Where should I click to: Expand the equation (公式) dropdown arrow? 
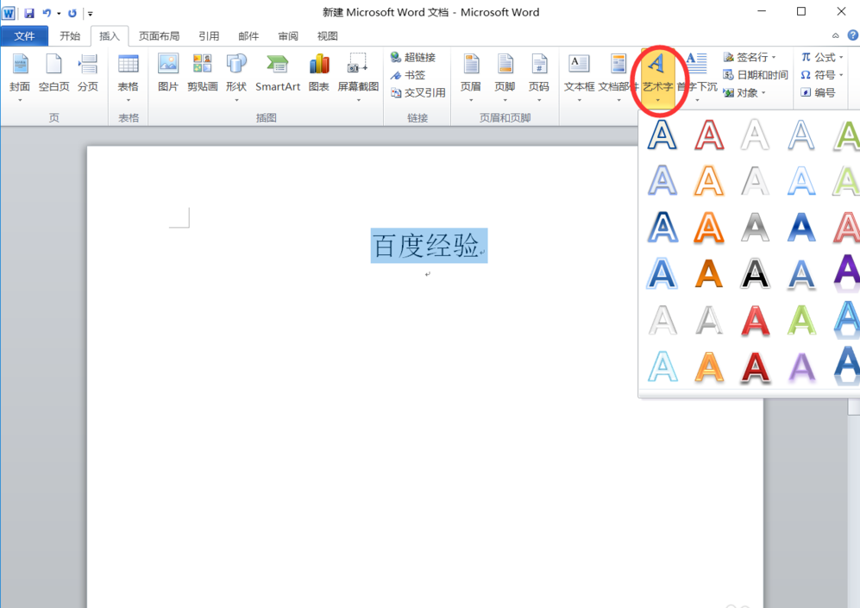tap(841, 57)
